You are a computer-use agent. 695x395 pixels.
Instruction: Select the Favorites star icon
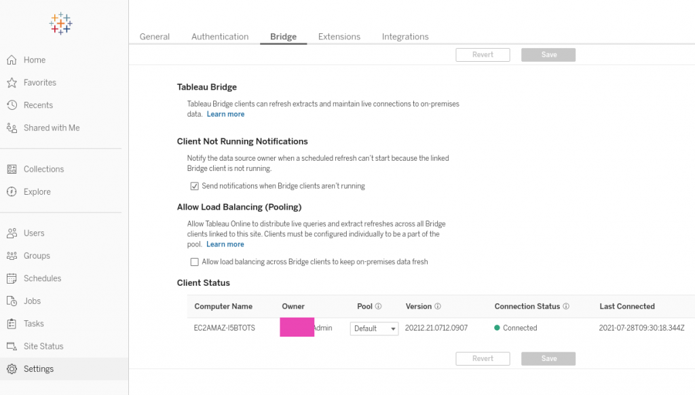pos(11,82)
